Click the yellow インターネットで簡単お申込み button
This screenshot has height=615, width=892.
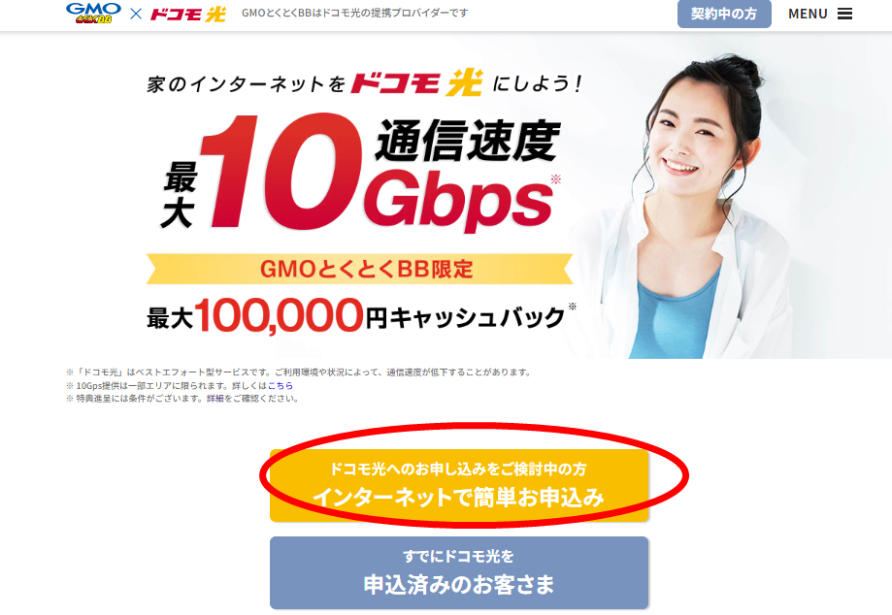point(459,485)
